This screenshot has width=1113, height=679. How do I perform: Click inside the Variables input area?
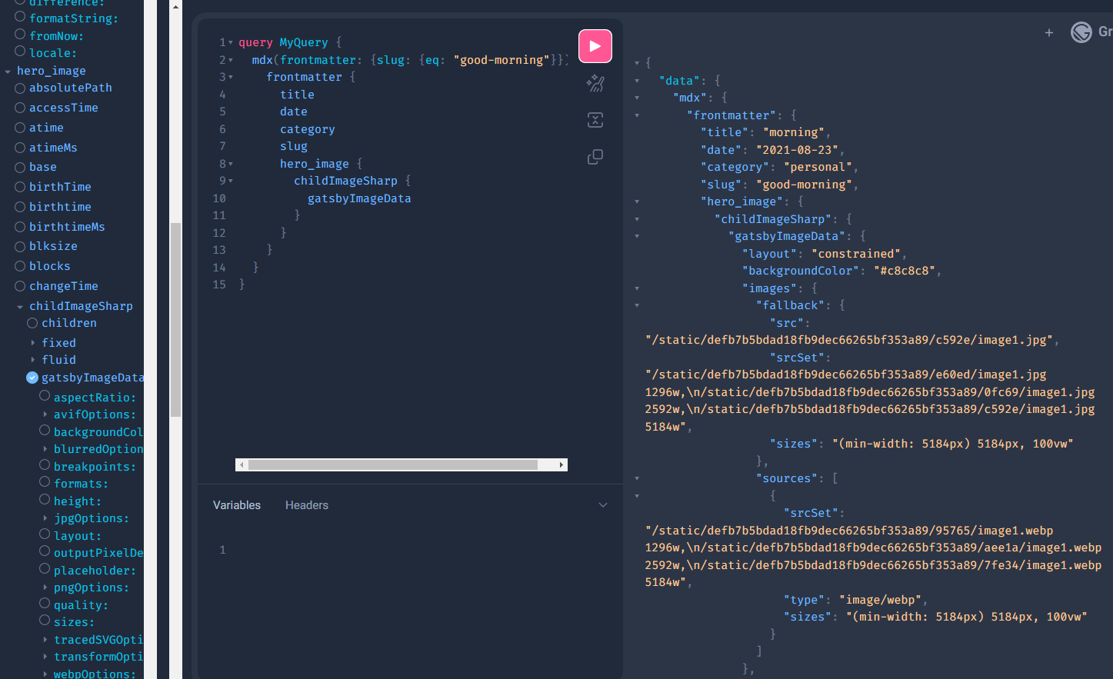(x=346, y=549)
